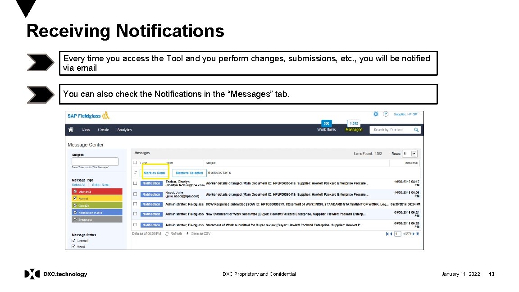Open the Create menu
Image resolution: width=519 pixels, height=292 pixels.
[104, 130]
